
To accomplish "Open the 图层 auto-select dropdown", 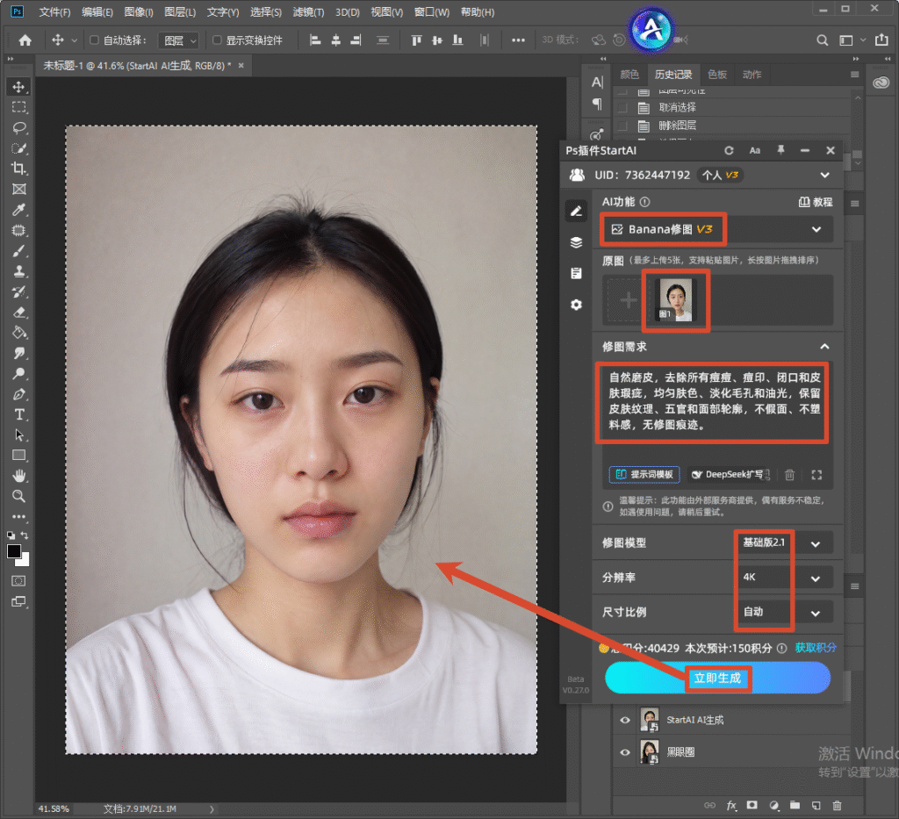I will (179, 40).
